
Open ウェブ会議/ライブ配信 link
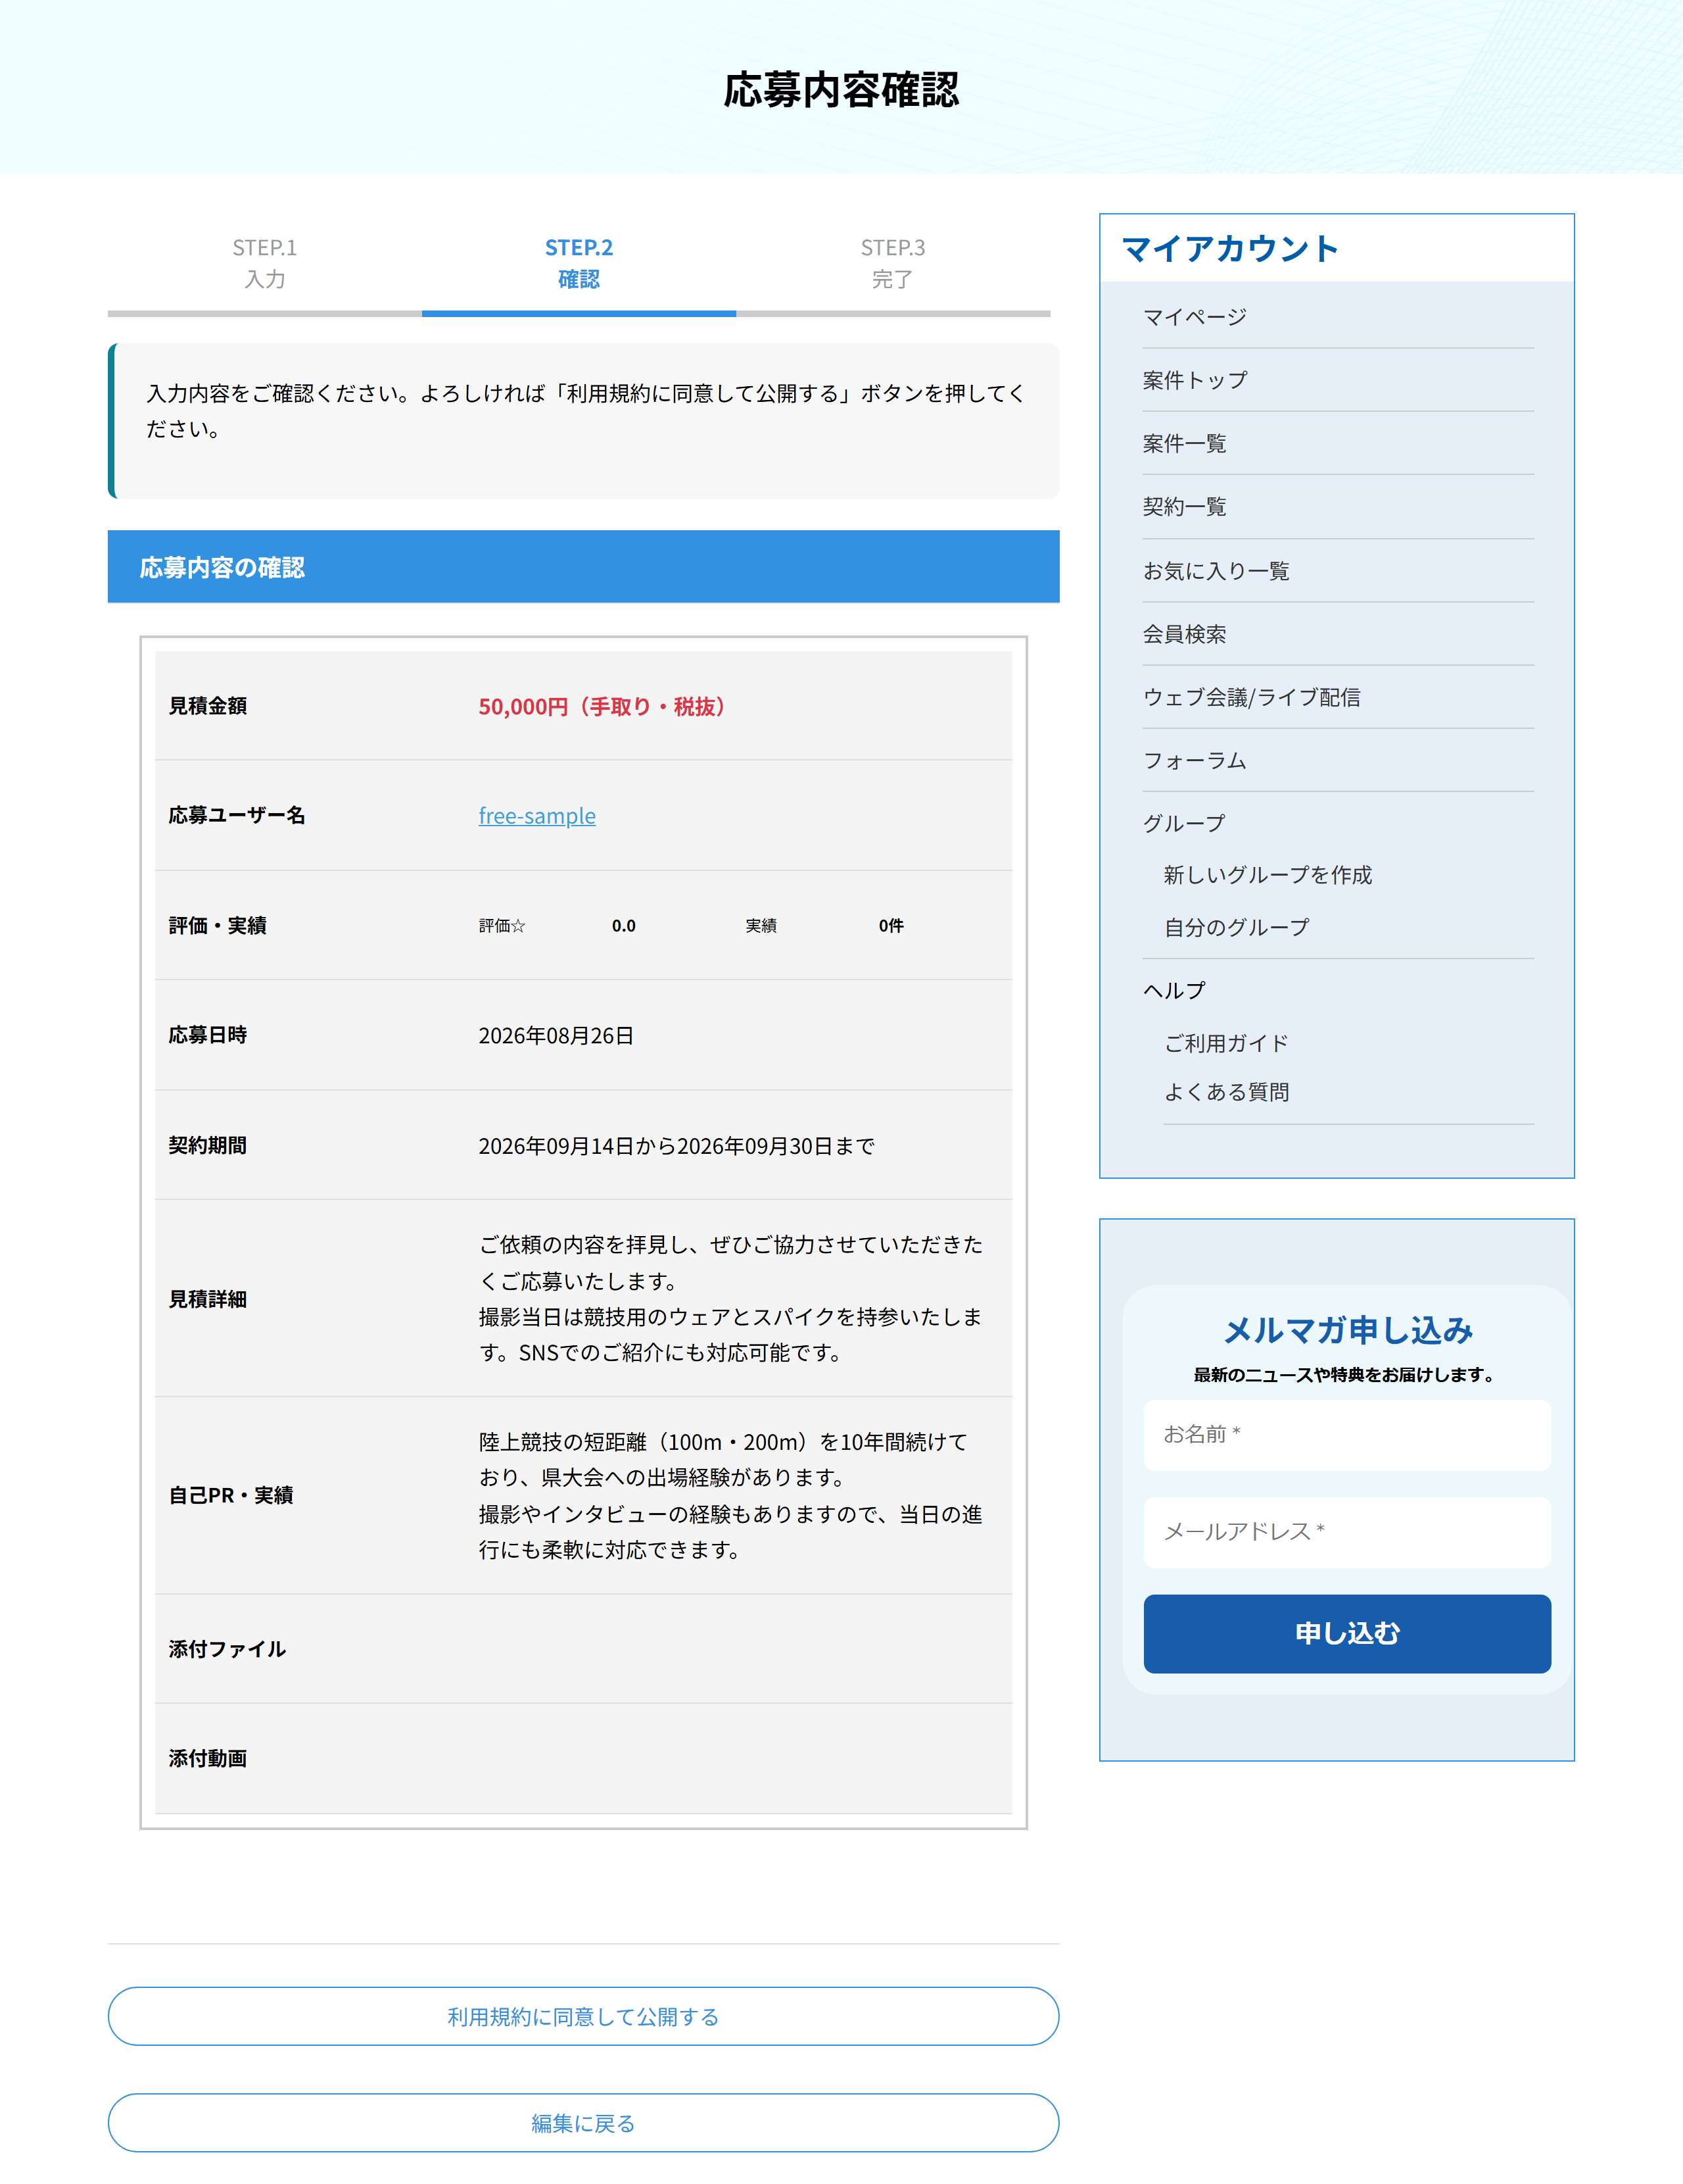point(1251,697)
